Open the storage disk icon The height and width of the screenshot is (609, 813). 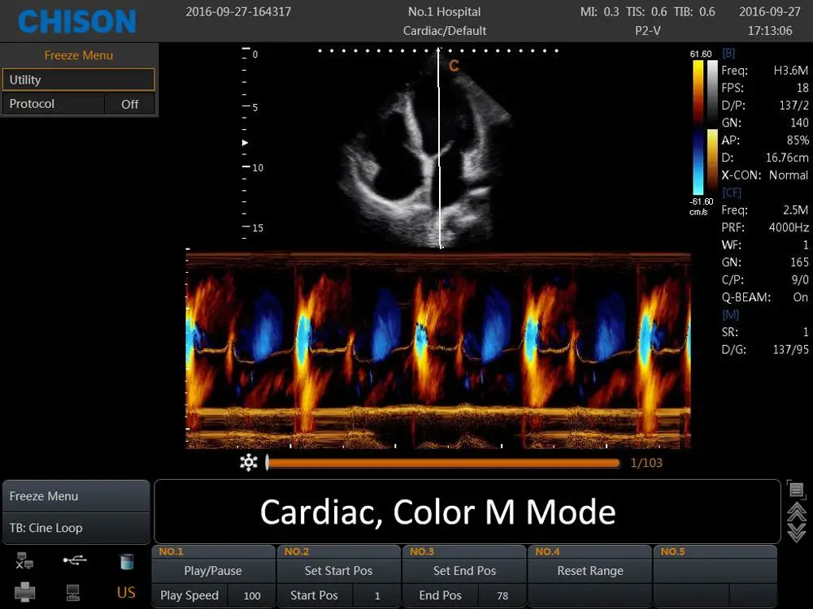point(126,561)
